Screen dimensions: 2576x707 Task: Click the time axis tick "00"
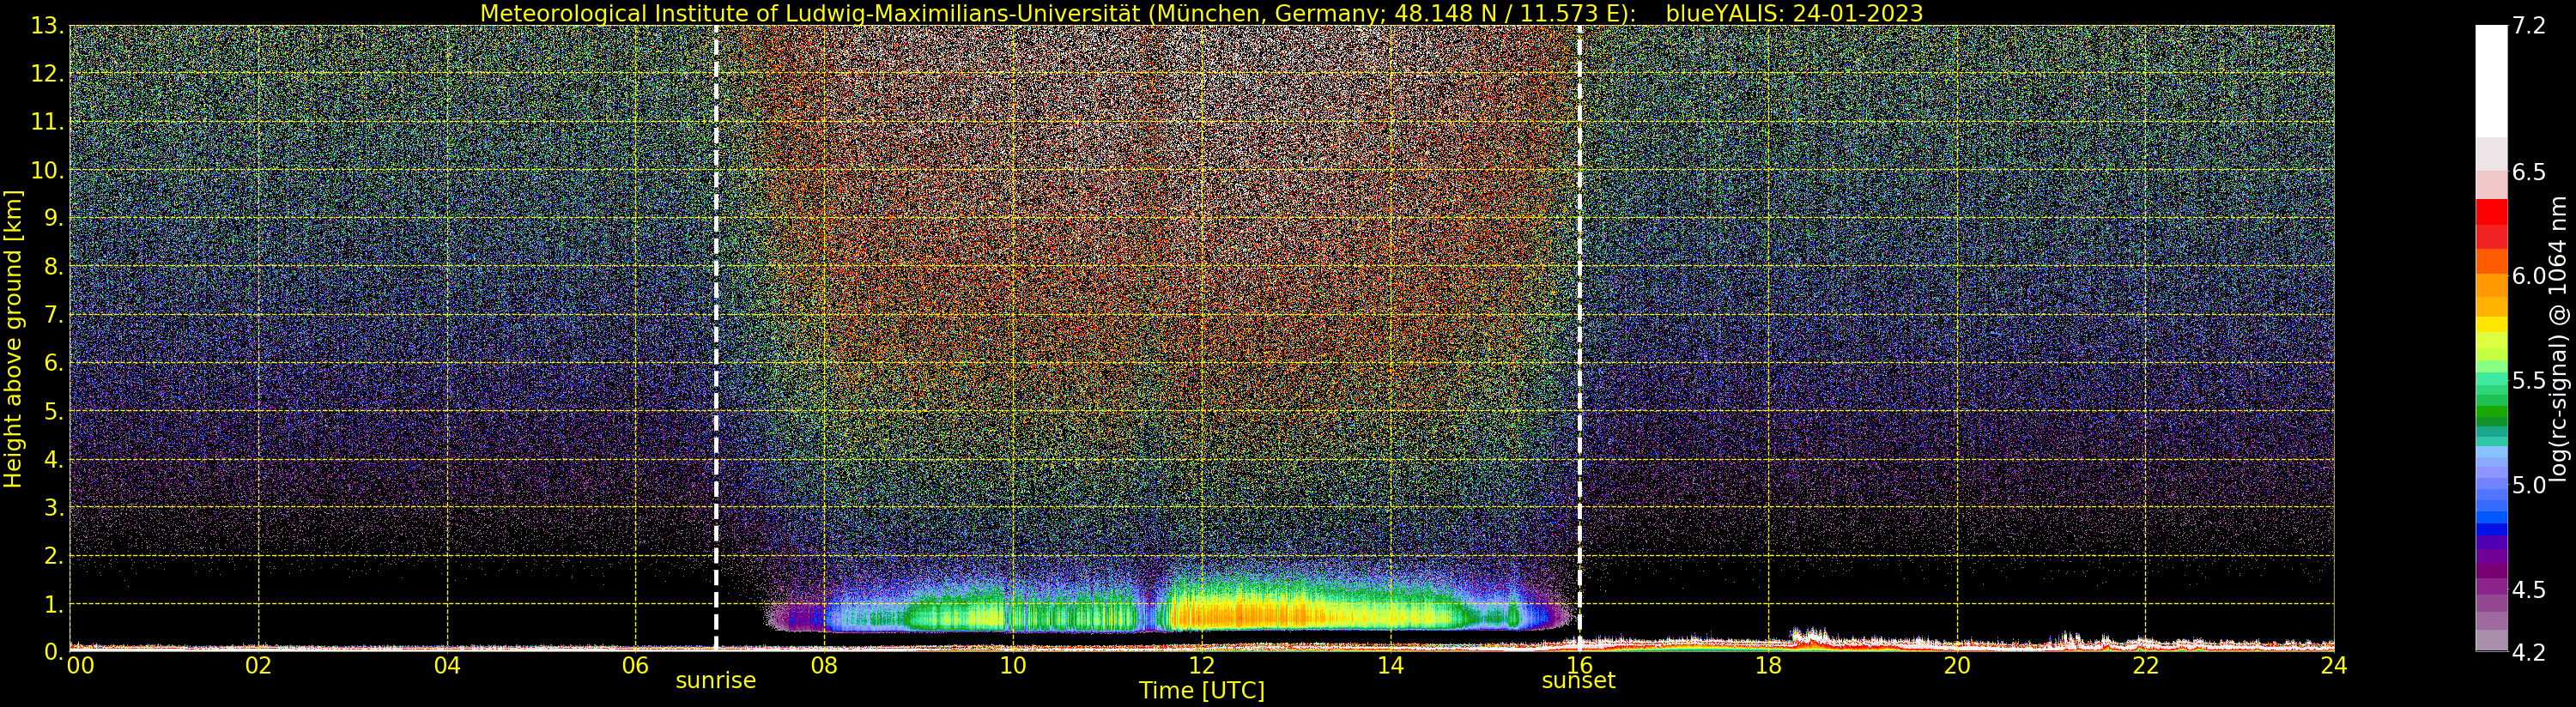[x=80, y=665]
